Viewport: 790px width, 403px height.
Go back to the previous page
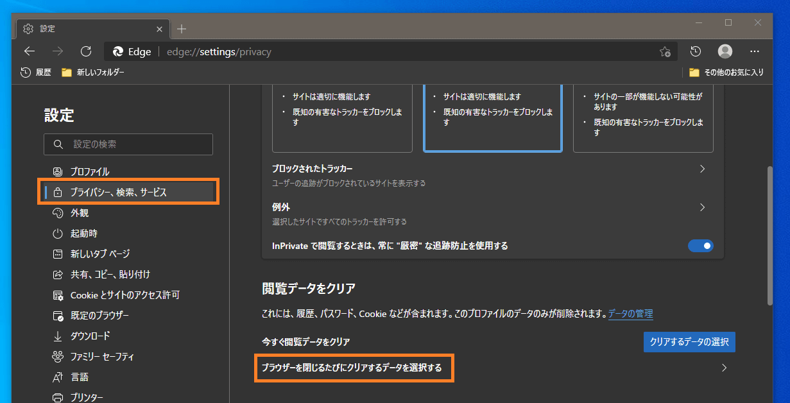coord(30,51)
